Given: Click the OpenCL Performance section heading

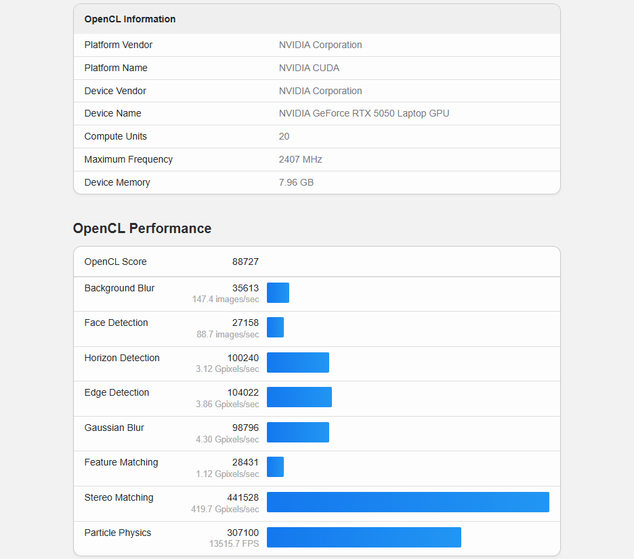Looking at the screenshot, I should [x=142, y=228].
